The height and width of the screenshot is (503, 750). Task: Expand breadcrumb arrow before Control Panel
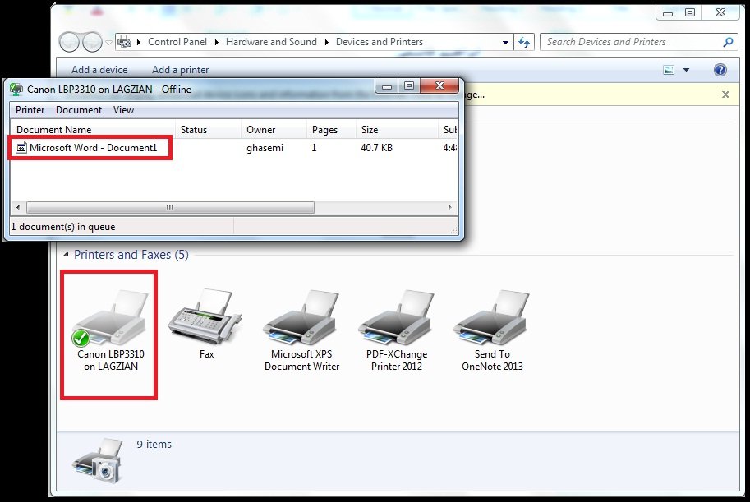coord(139,42)
